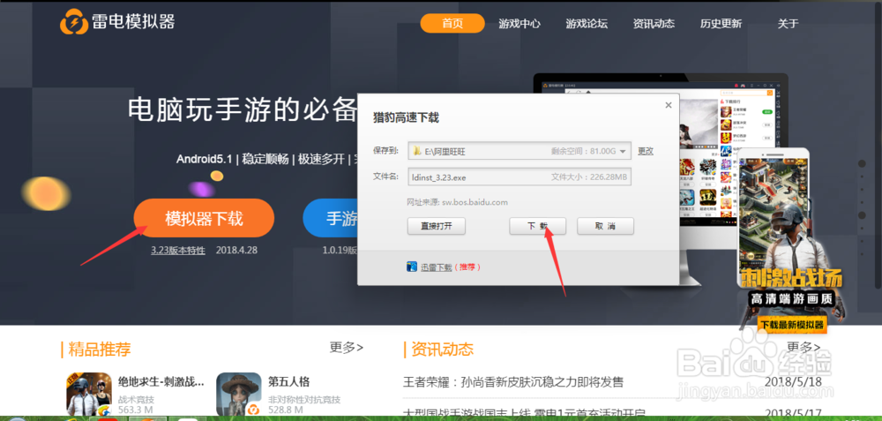Click the 直接打开 button
882x421 pixels.
point(437,226)
